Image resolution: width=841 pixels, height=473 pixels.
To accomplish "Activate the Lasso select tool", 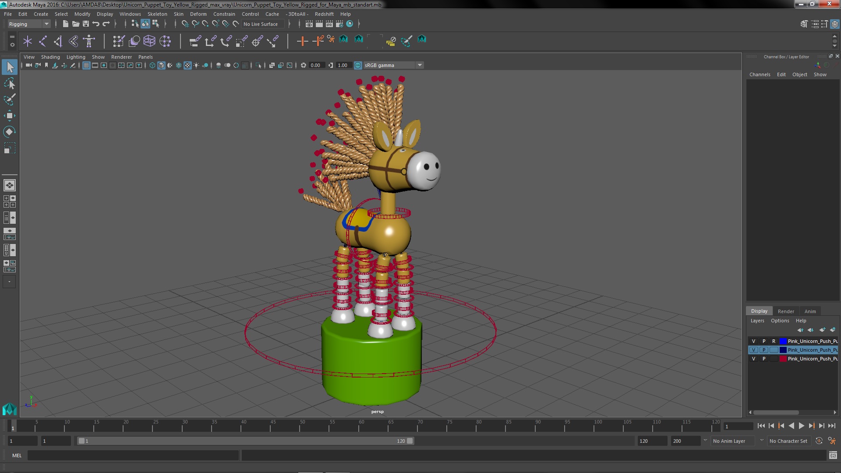I will (10, 83).
